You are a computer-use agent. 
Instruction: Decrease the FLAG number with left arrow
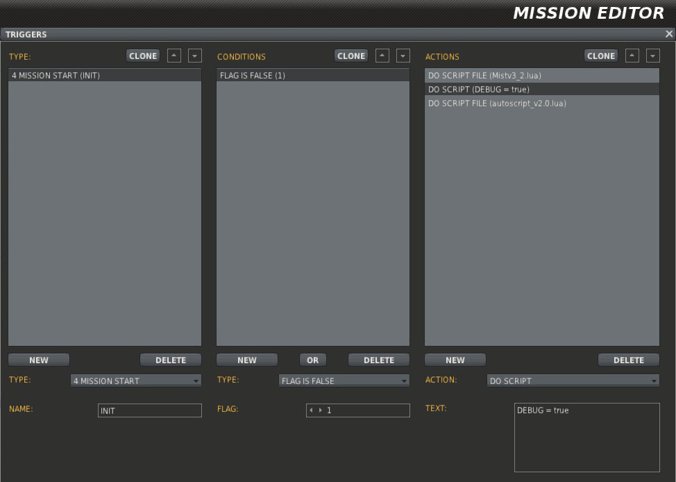pyautogui.click(x=311, y=410)
